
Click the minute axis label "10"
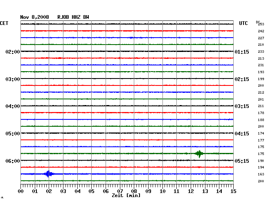coord(162,191)
